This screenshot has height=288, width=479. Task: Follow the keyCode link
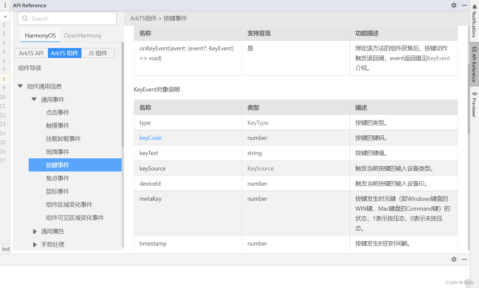click(x=150, y=138)
